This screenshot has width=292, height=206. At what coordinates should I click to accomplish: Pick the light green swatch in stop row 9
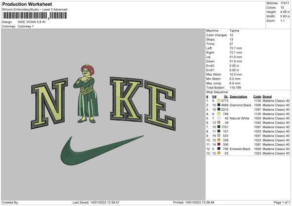coord(219,136)
